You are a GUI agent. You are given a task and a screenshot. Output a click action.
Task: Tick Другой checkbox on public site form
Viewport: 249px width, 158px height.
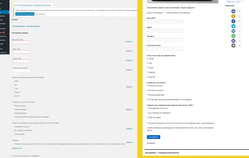coord(148,77)
